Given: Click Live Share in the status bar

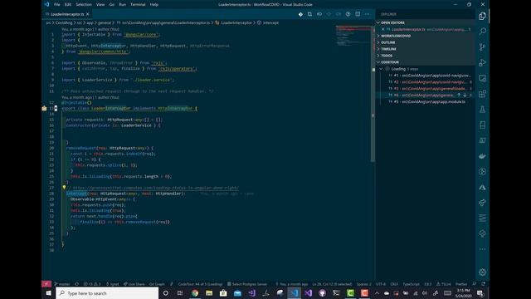Looking at the screenshot, I should coord(134,284).
